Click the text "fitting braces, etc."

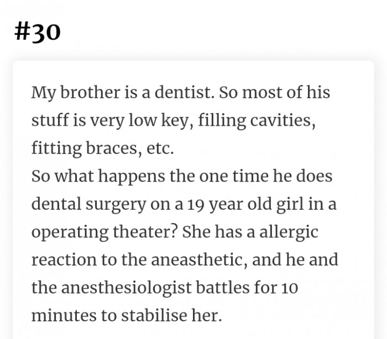coord(102,149)
